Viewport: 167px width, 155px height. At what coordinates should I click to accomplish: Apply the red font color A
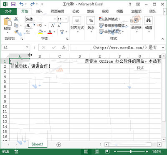[x=50, y=32]
